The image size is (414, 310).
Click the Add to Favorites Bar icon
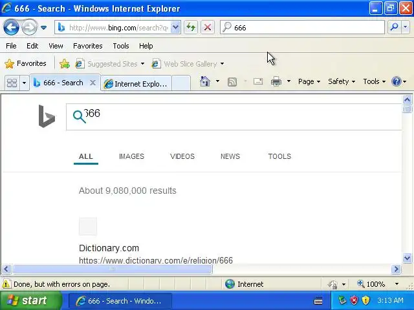65,63
